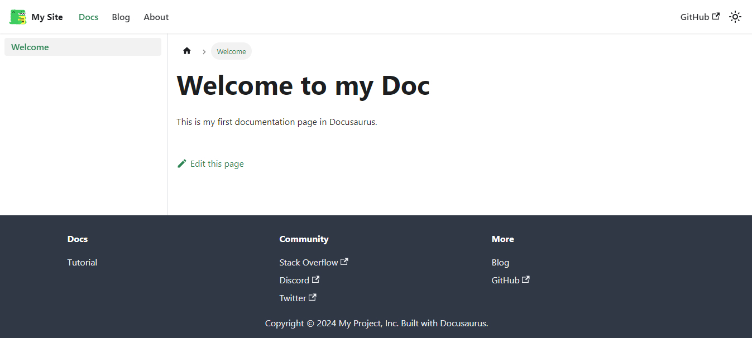Open the About navbar item

click(156, 17)
